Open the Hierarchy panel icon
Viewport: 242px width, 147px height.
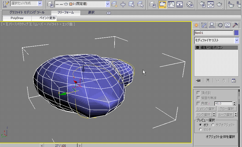click(212, 25)
